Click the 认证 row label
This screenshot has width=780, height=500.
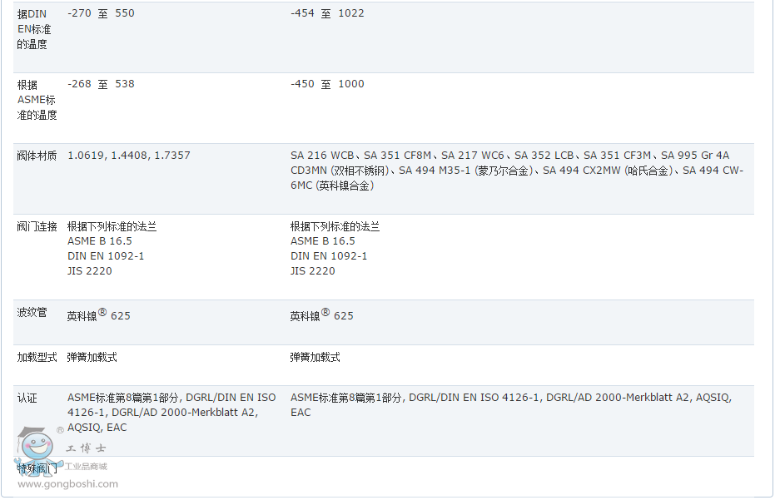[x=27, y=398]
